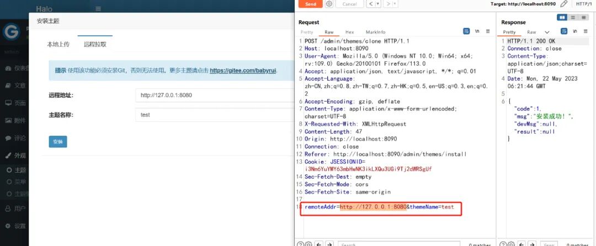The height and width of the screenshot is (246, 596).
Task: Click the Cancel button in Repeater
Action: click(x=349, y=4)
